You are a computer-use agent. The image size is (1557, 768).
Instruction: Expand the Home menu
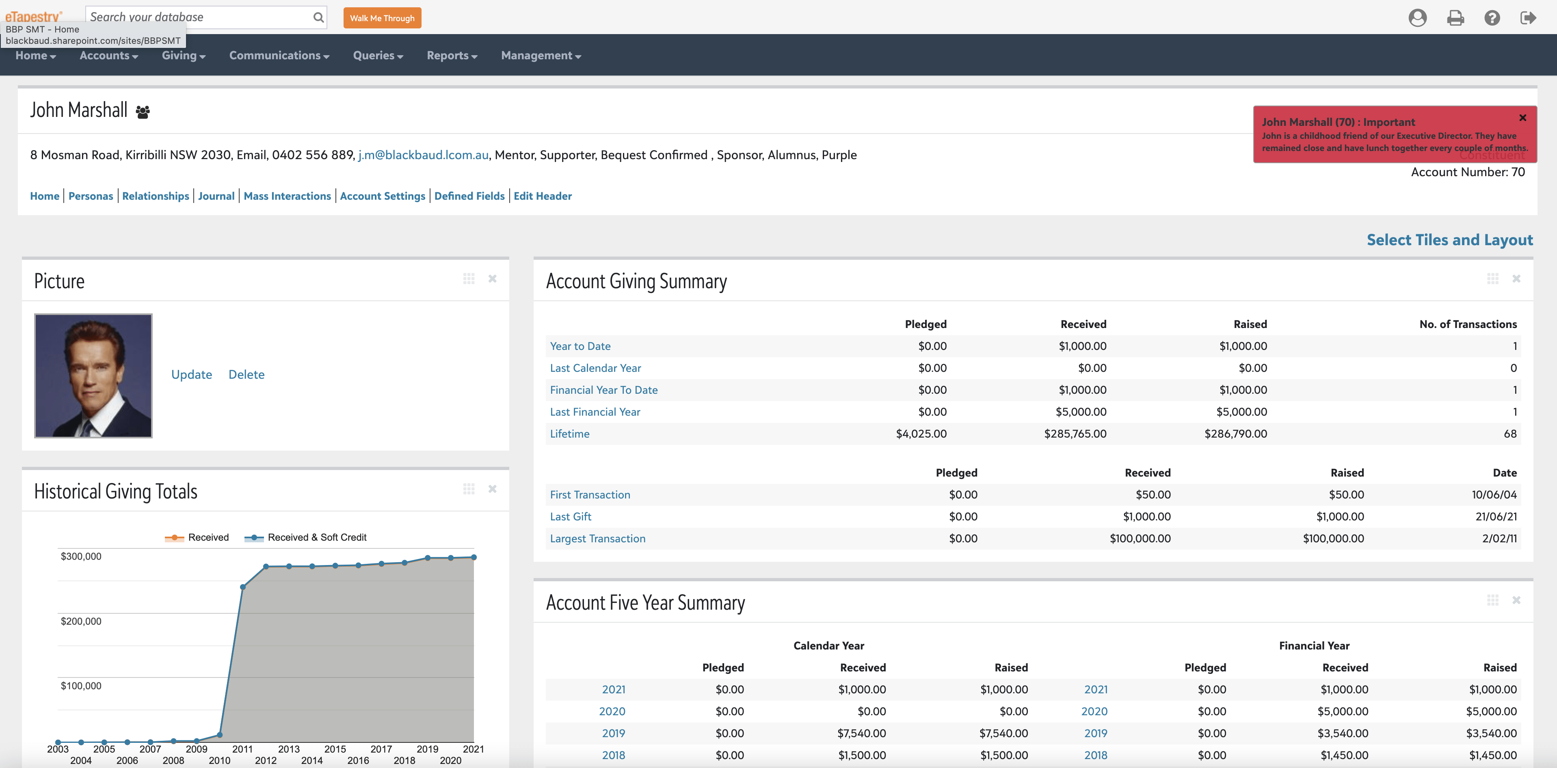pos(36,56)
